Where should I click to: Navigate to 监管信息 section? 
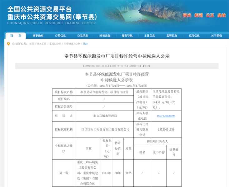click(172, 36)
